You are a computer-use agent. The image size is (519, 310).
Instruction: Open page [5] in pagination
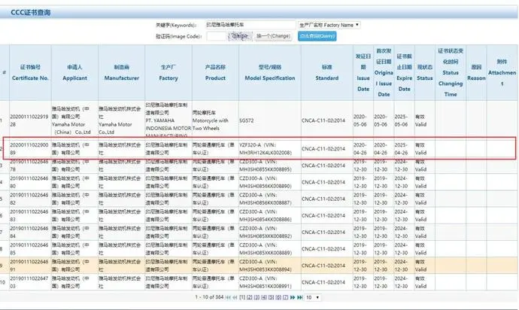point(271,297)
